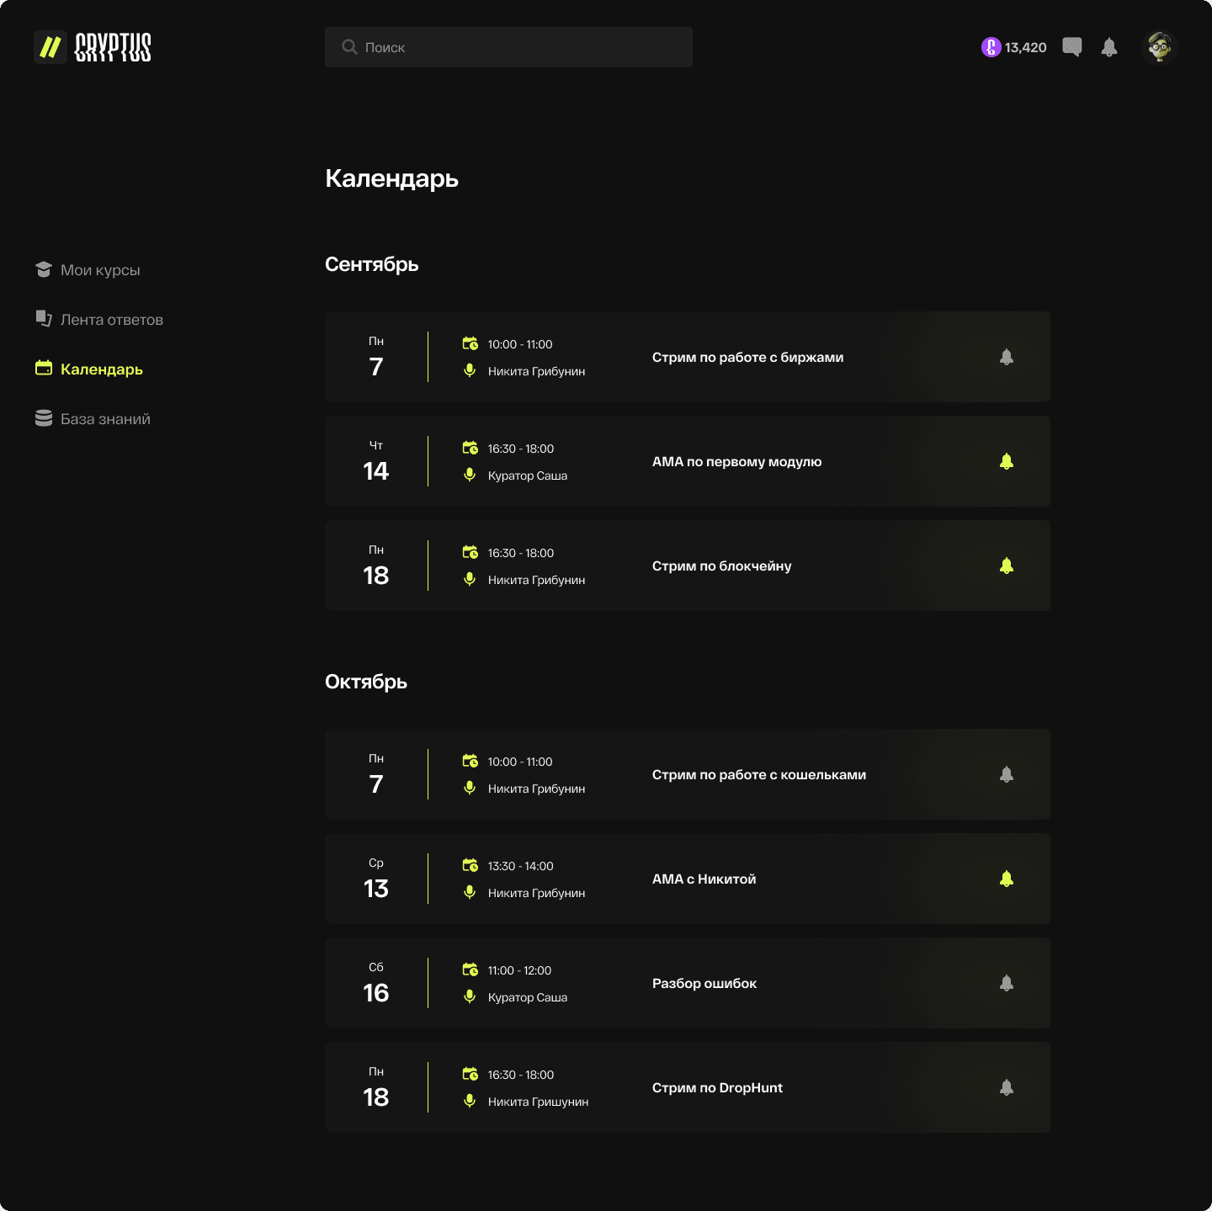Turn off reminder for Стрим по блокчейну

(x=1007, y=566)
